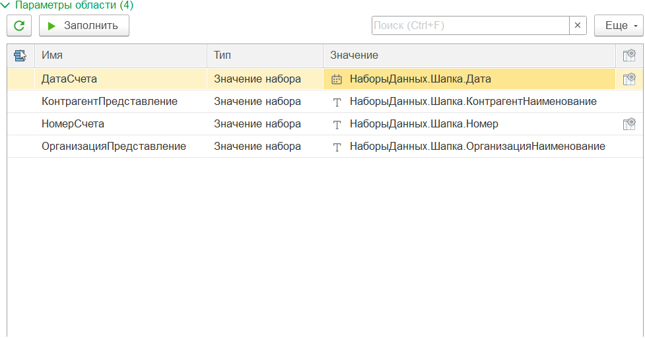Click the calendar icon beside НаборыДанных.Шапка.Дата
The width and height of the screenshot is (645, 338).
pyautogui.click(x=337, y=79)
